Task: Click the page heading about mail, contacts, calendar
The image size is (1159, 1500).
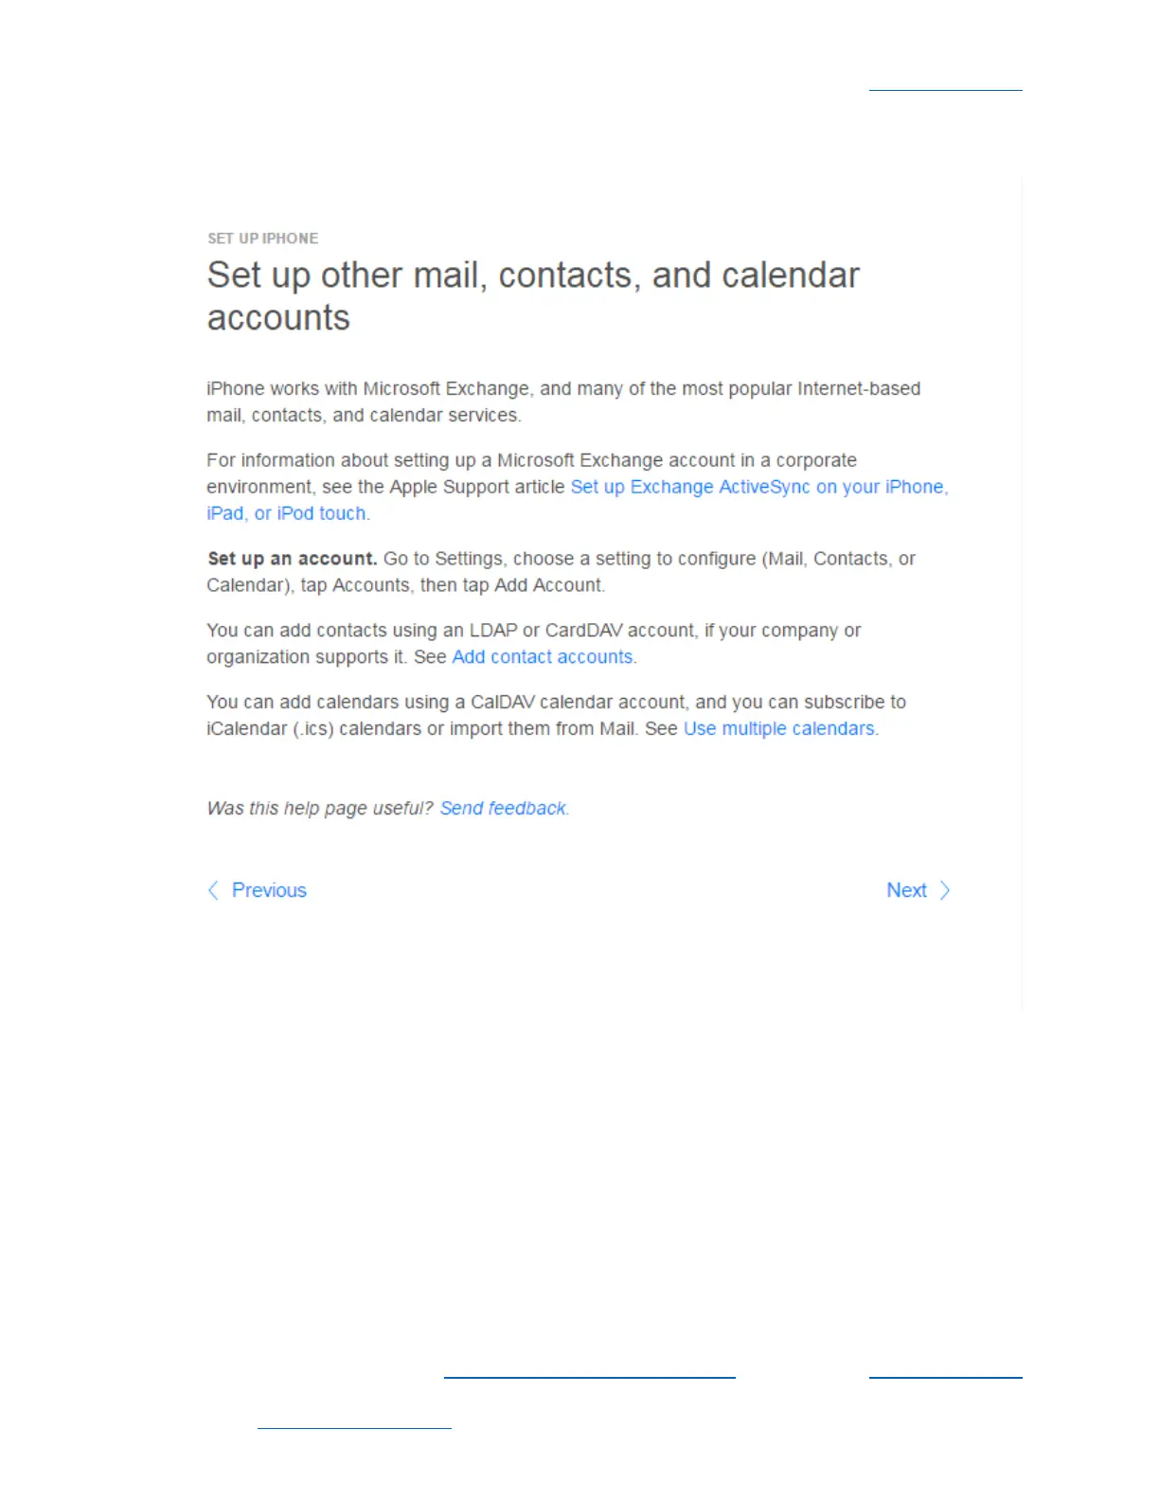Action: pyautogui.click(x=533, y=296)
